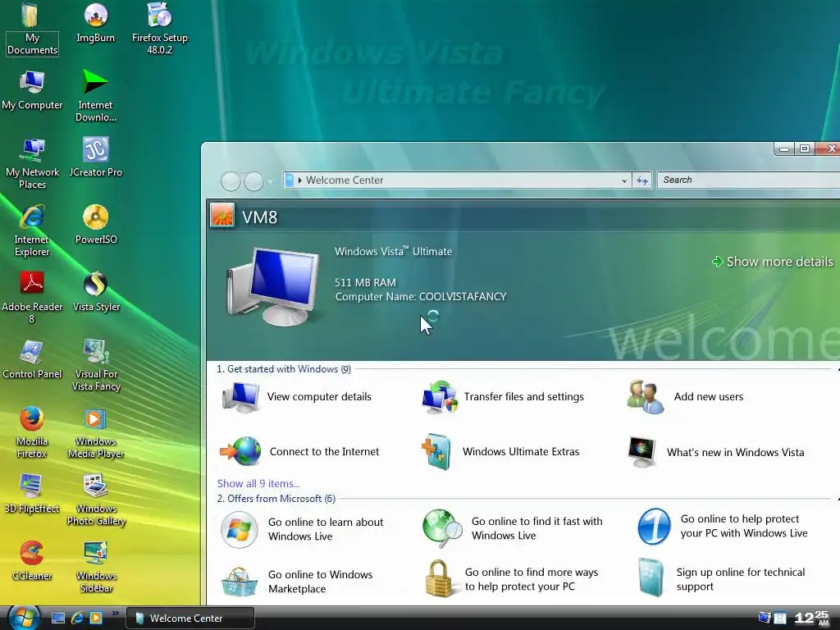
Task: Open Sign up online for technical support
Action: click(x=722, y=578)
